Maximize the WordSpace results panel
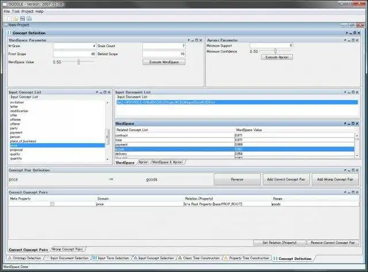This screenshot has height=272, width=368. pyautogui.click(x=353, y=124)
